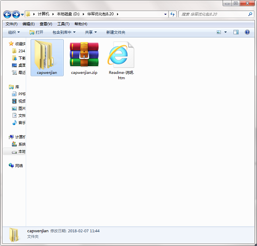
Task: Open help with question mark icon
Action: (x=247, y=32)
